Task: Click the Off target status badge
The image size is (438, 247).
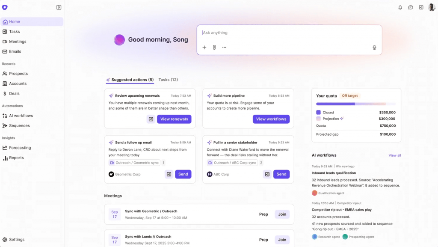Action: 350,95
